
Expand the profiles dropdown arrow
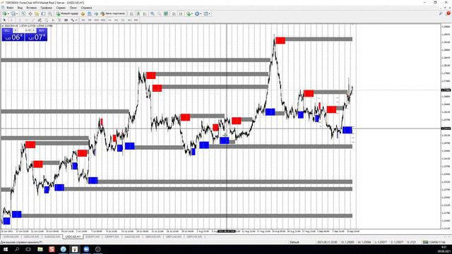(x=17, y=13)
